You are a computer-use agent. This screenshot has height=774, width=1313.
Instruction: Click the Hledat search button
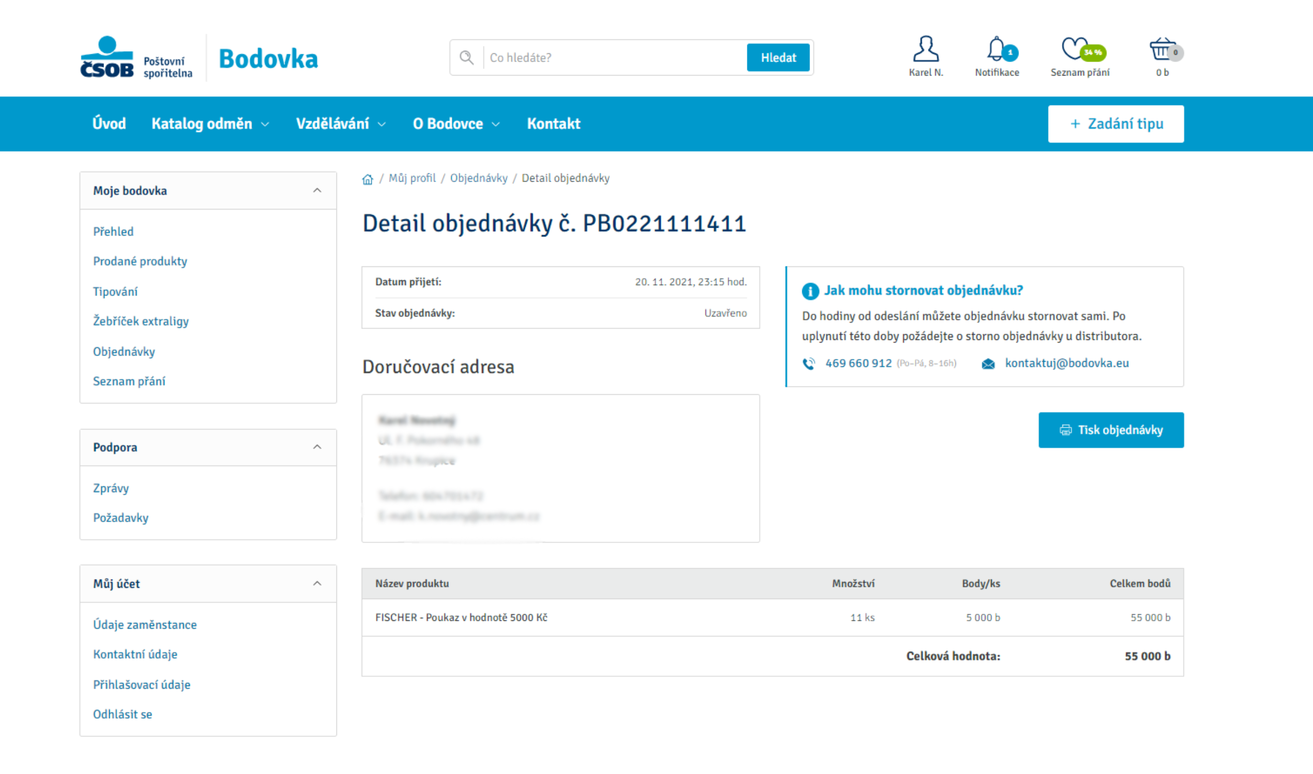[778, 57]
